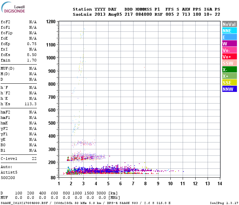
Task: Click the SAAOK_2013217084000.RSF filename footer
Action: [x=24, y=203]
